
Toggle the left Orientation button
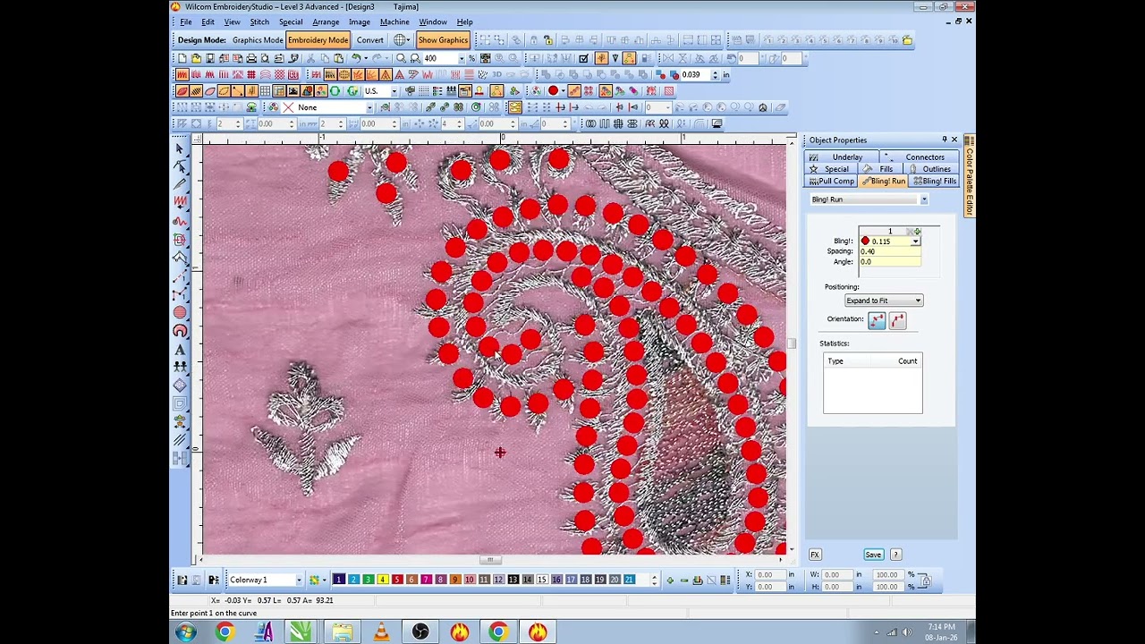(876, 321)
